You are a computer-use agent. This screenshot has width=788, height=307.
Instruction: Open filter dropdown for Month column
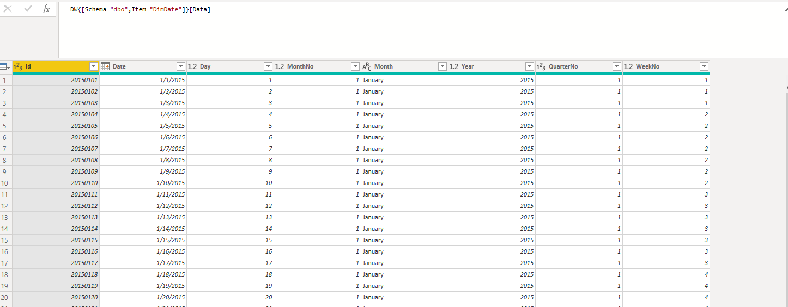(x=443, y=66)
